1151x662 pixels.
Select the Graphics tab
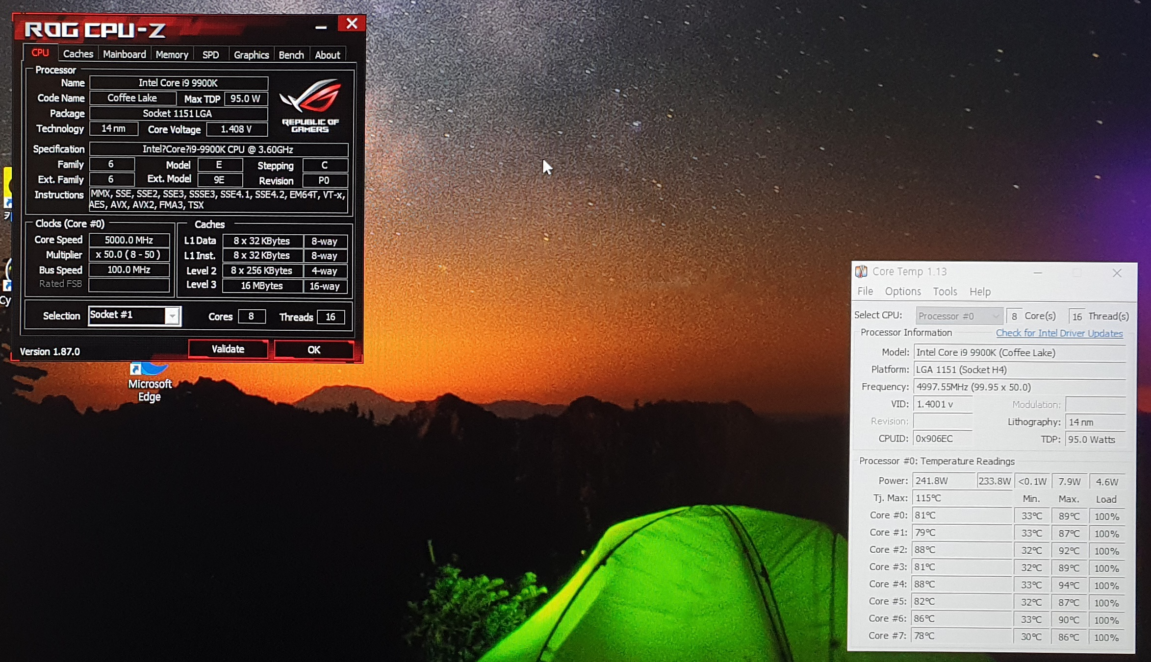251,54
